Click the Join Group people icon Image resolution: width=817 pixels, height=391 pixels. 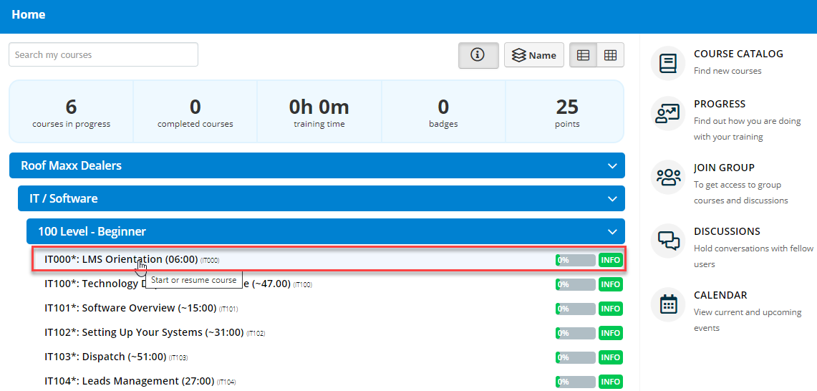pos(668,178)
